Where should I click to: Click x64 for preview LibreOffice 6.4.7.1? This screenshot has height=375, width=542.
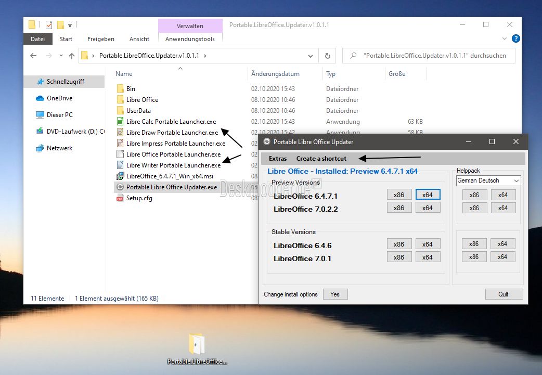(x=428, y=195)
